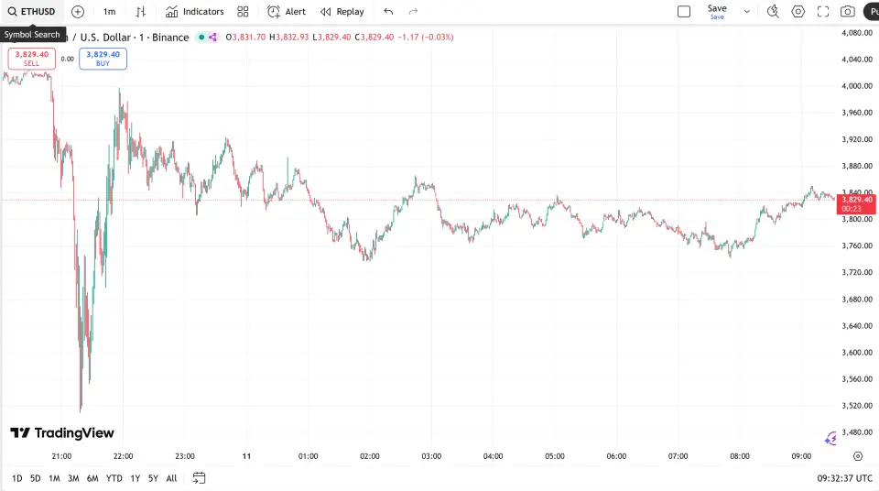Click the blue 3,829.40 BUY button

click(103, 59)
